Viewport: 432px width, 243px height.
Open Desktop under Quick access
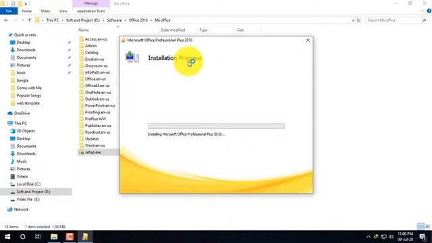click(x=24, y=43)
